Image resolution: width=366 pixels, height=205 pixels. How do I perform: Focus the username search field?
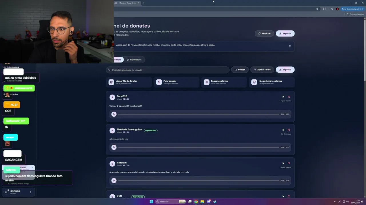[168, 70]
